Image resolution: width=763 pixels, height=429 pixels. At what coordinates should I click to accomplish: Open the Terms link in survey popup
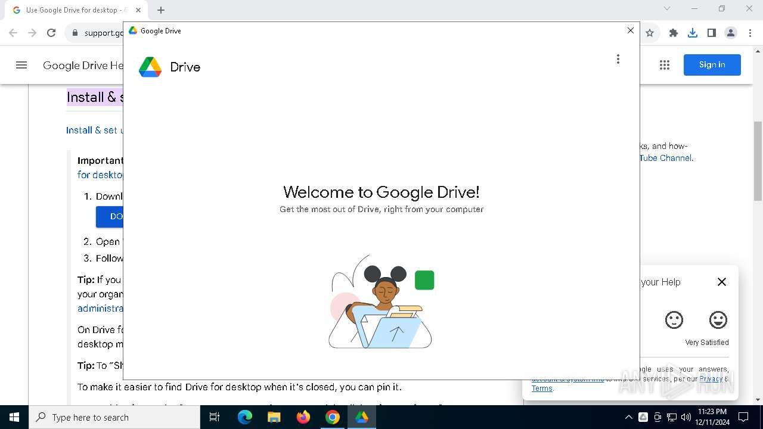point(542,388)
